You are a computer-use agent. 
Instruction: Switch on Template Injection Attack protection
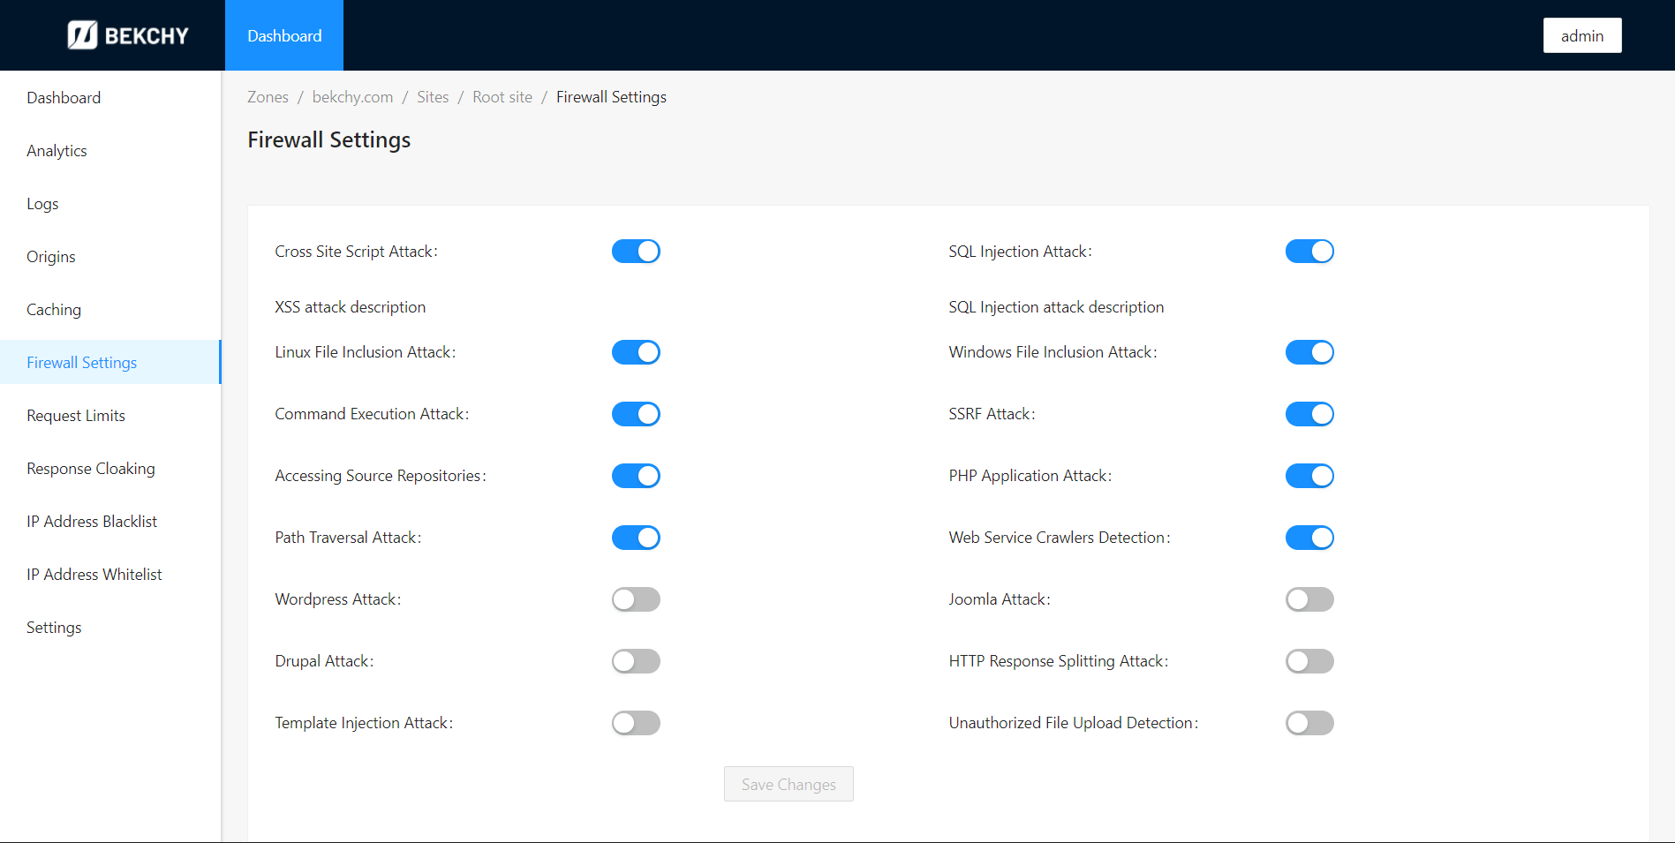point(636,723)
